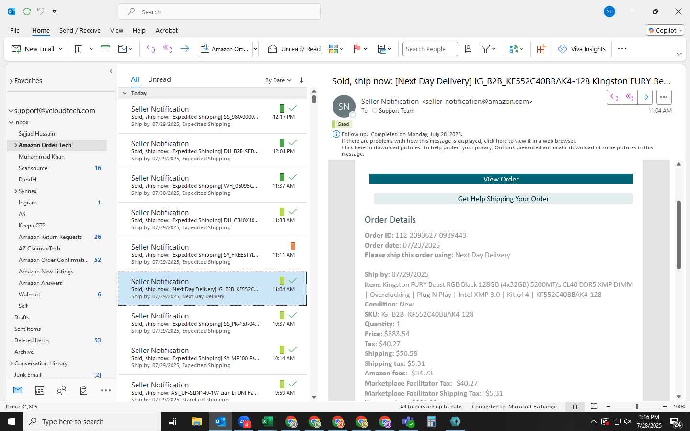Open the Deleted Items folder
This screenshot has width=690, height=431.
32,340
